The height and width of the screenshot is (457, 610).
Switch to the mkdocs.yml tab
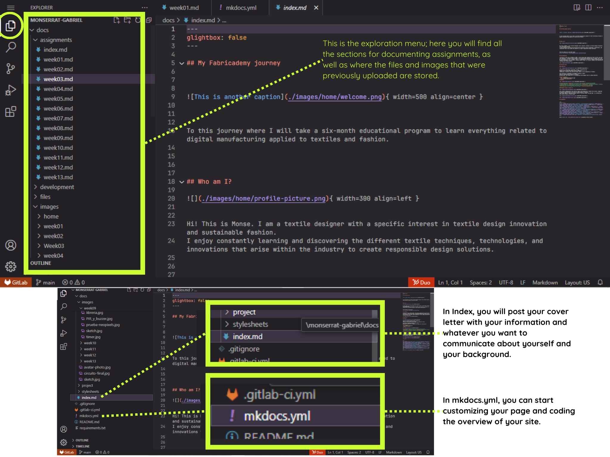click(x=241, y=8)
